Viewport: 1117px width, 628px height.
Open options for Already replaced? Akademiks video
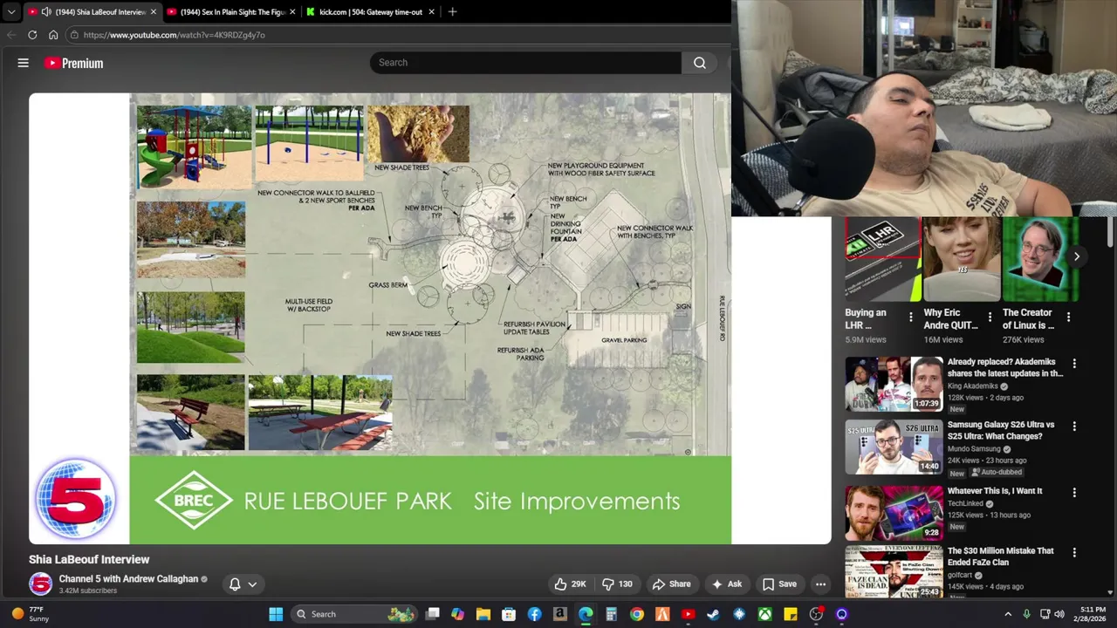[1074, 364]
